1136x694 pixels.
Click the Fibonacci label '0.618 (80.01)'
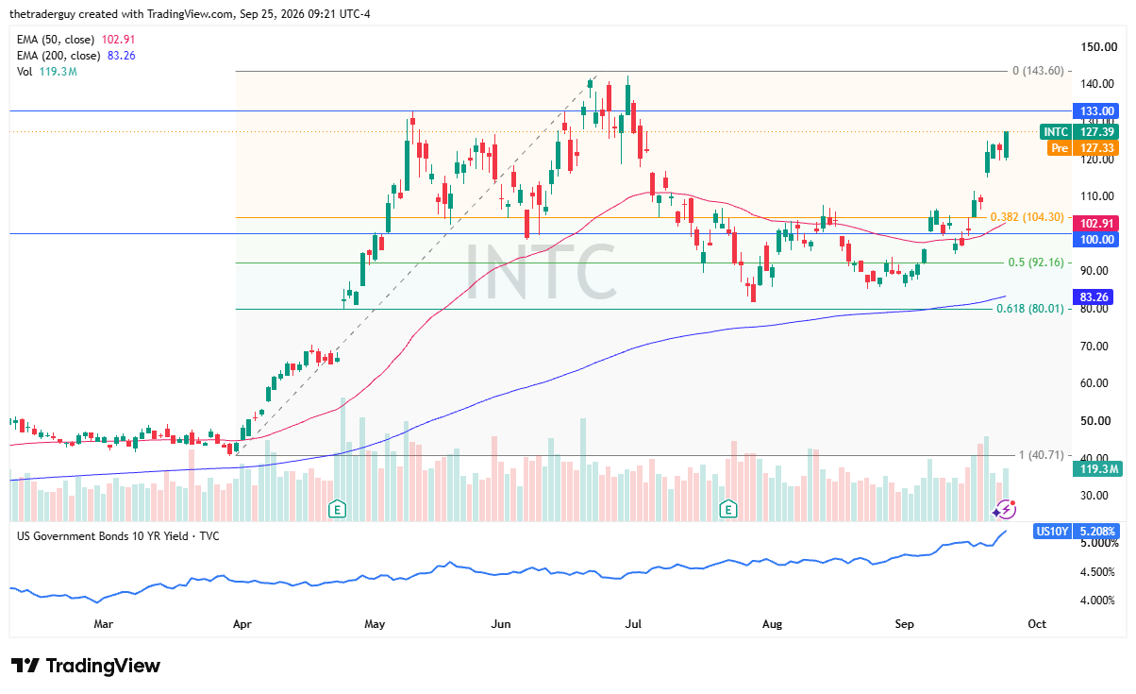(x=1030, y=308)
